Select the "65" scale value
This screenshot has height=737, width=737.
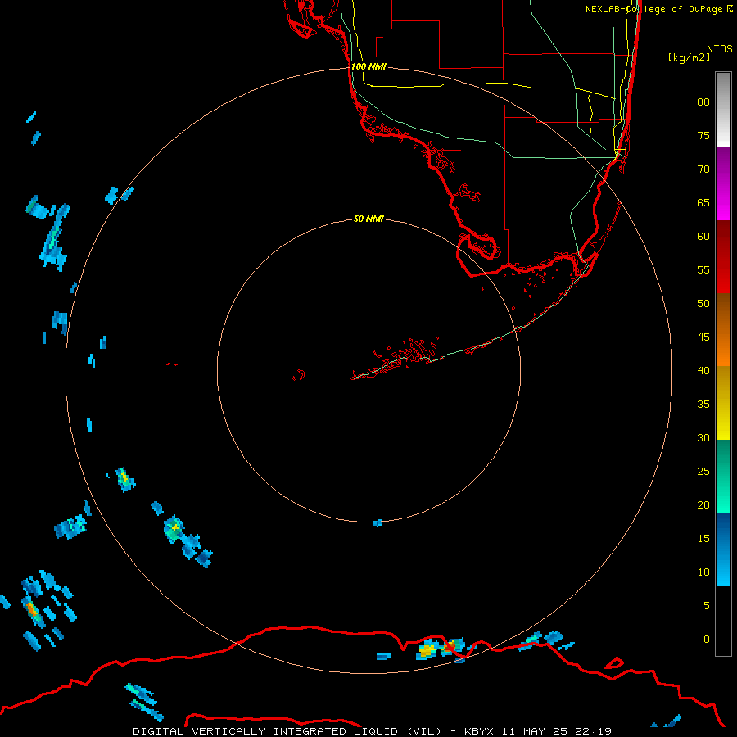click(x=703, y=203)
